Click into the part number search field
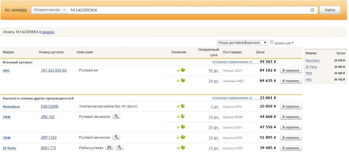Image resolution: width=349 pixels, height=156 pixels. (189, 10)
